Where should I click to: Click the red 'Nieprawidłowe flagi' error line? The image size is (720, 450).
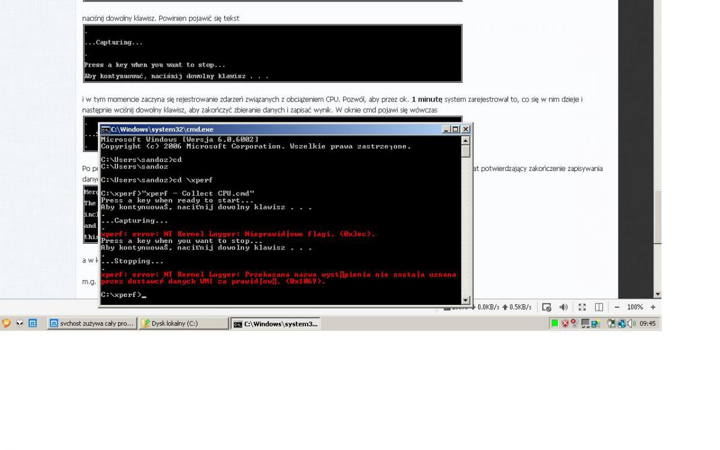click(238, 234)
